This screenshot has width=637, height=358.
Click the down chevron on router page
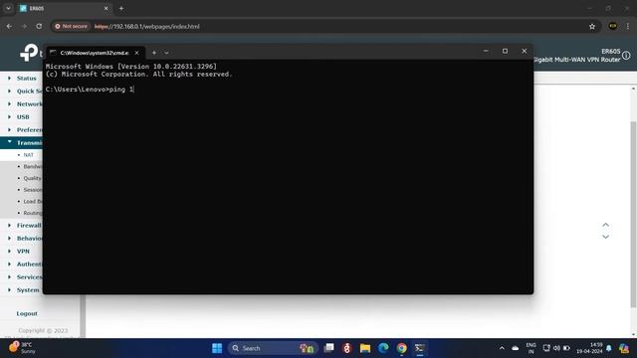tap(606, 237)
